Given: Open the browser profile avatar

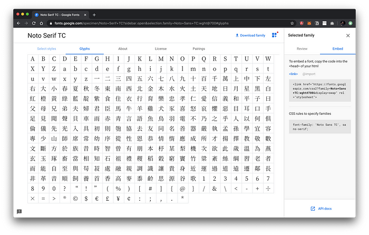Looking at the screenshot, I should click(343, 23).
